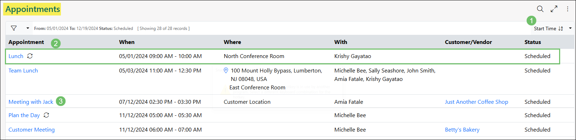Click the funnel filter icon
576x140 pixels.
coord(14,28)
